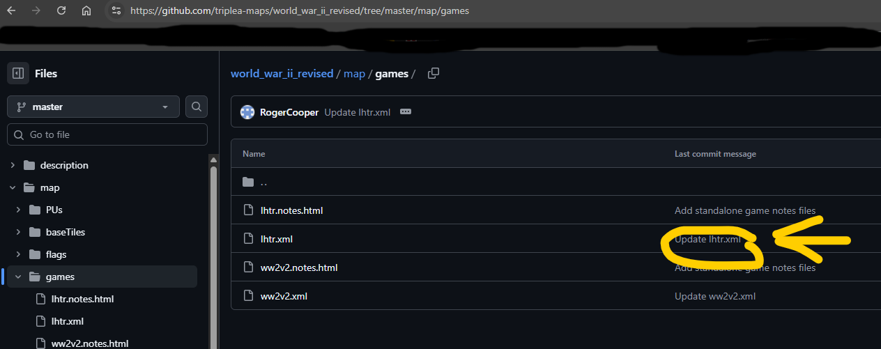
Task: Click file icon beside ww2v2.notes.html in list
Action: (x=248, y=267)
